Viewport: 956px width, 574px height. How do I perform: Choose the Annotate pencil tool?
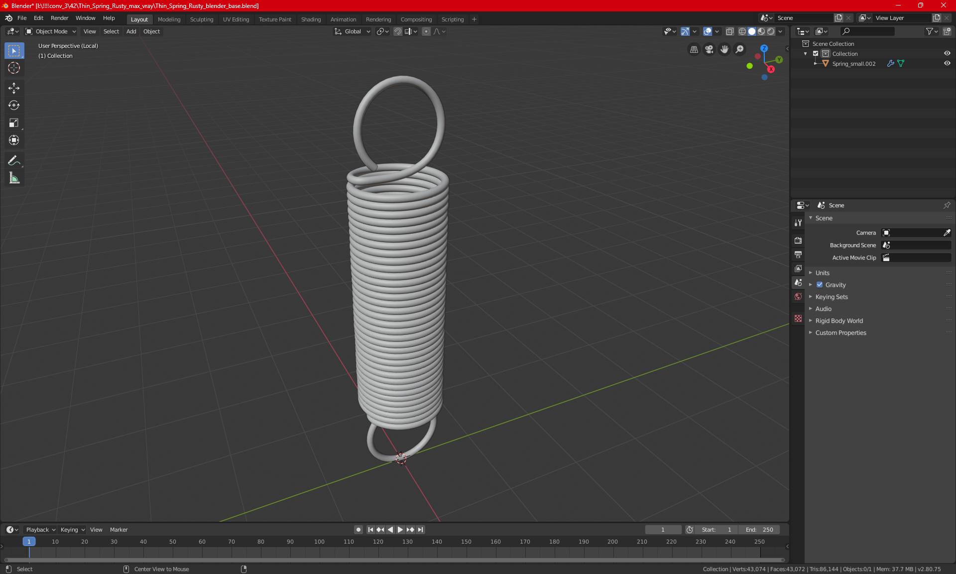pyautogui.click(x=14, y=160)
